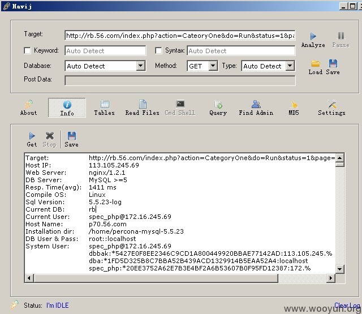Maximize the Havij window
362x314 pixels.
click(x=352, y=6)
